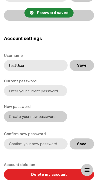Click the checkmark icon in Password saved toast

[x=32, y=13]
